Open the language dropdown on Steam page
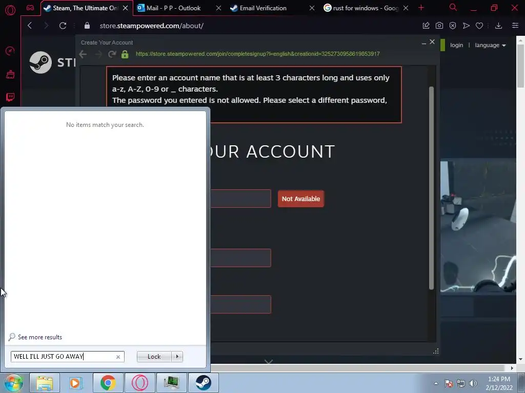This screenshot has width=525, height=393. point(490,45)
